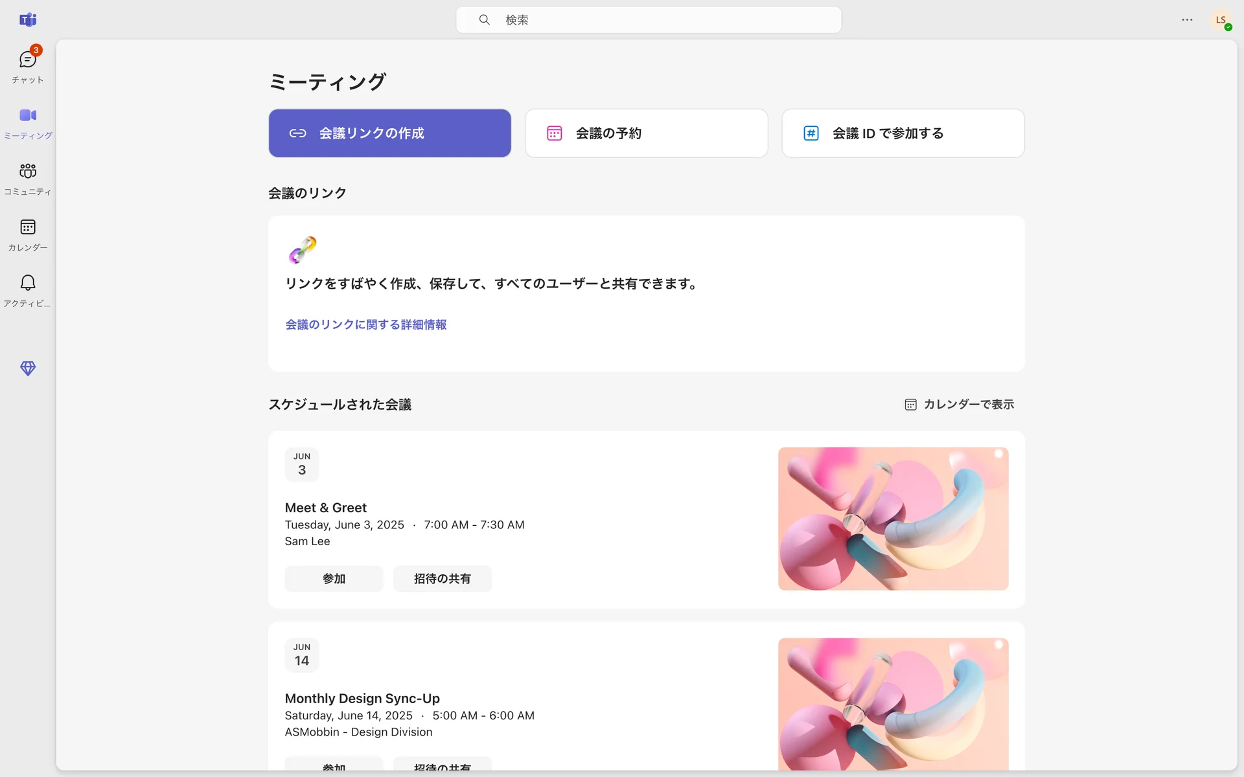Viewport: 1244px width, 777px height.
Task: Join the Meet & Greet meeting with 参加
Action: pos(334,579)
